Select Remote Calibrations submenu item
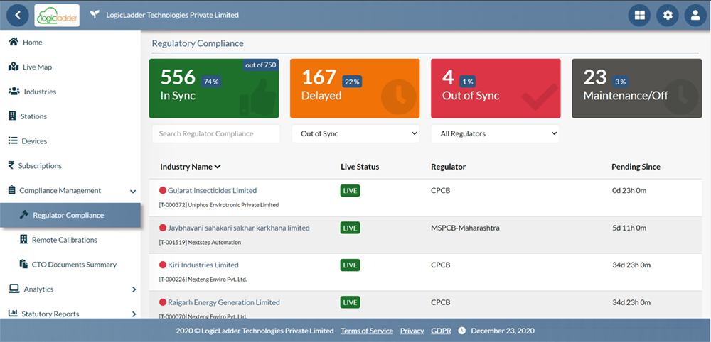Image resolution: width=711 pixels, height=342 pixels. [65, 240]
